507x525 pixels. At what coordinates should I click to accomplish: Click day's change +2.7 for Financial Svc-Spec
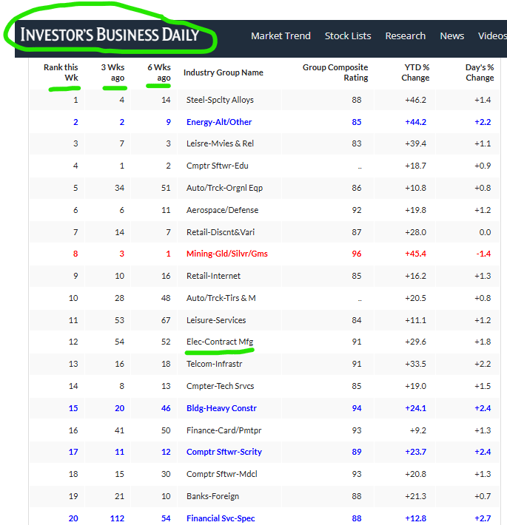(483, 518)
